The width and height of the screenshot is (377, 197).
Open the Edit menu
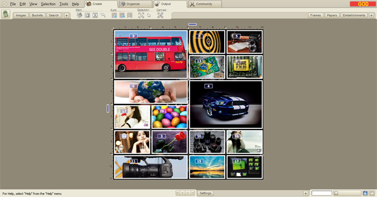[22, 4]
